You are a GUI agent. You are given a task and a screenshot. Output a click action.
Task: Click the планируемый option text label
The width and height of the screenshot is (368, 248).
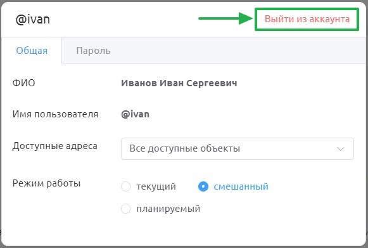coord(168,209)
